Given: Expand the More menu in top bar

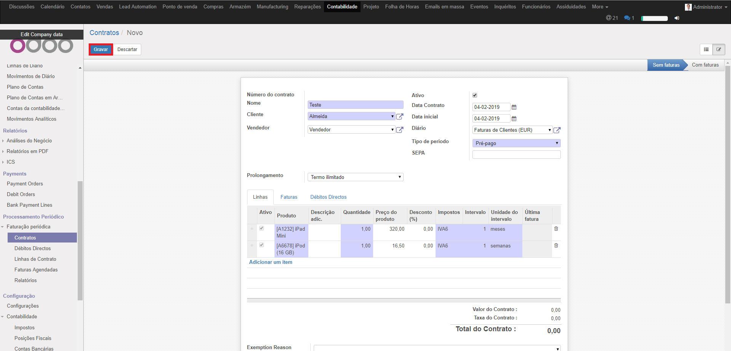Looking at the screenshot, I should [x=600, y=7].
